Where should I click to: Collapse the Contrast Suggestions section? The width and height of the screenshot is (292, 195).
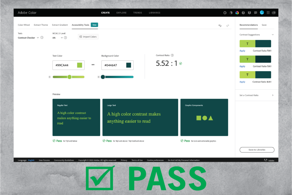click(273, 35)
